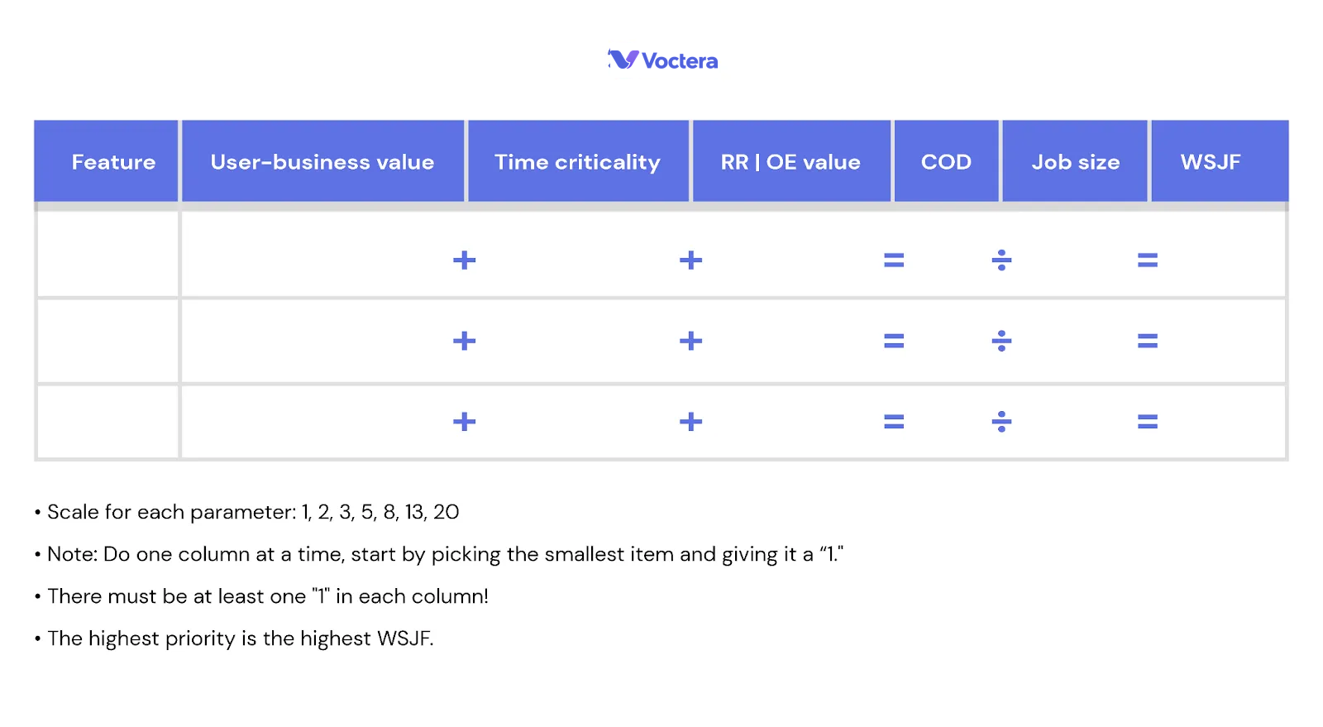The image size is (1323, 727).
Task: Select the Time criticality column header
Action: click(578, 161)
